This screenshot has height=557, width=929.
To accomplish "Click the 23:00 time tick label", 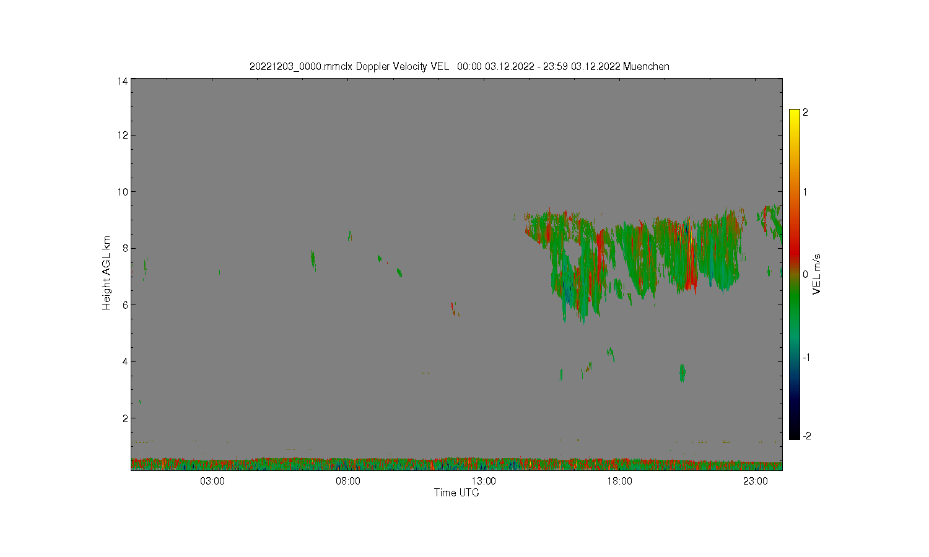I will click(755, 481).
